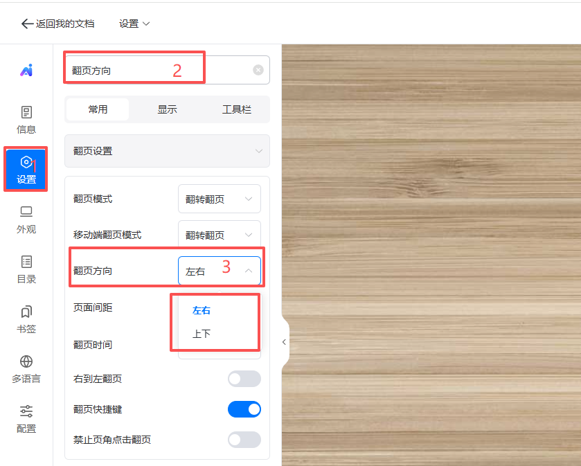Click the AI assistant logo icon
This screenshot has height=466, width=581.
[26, 70]
